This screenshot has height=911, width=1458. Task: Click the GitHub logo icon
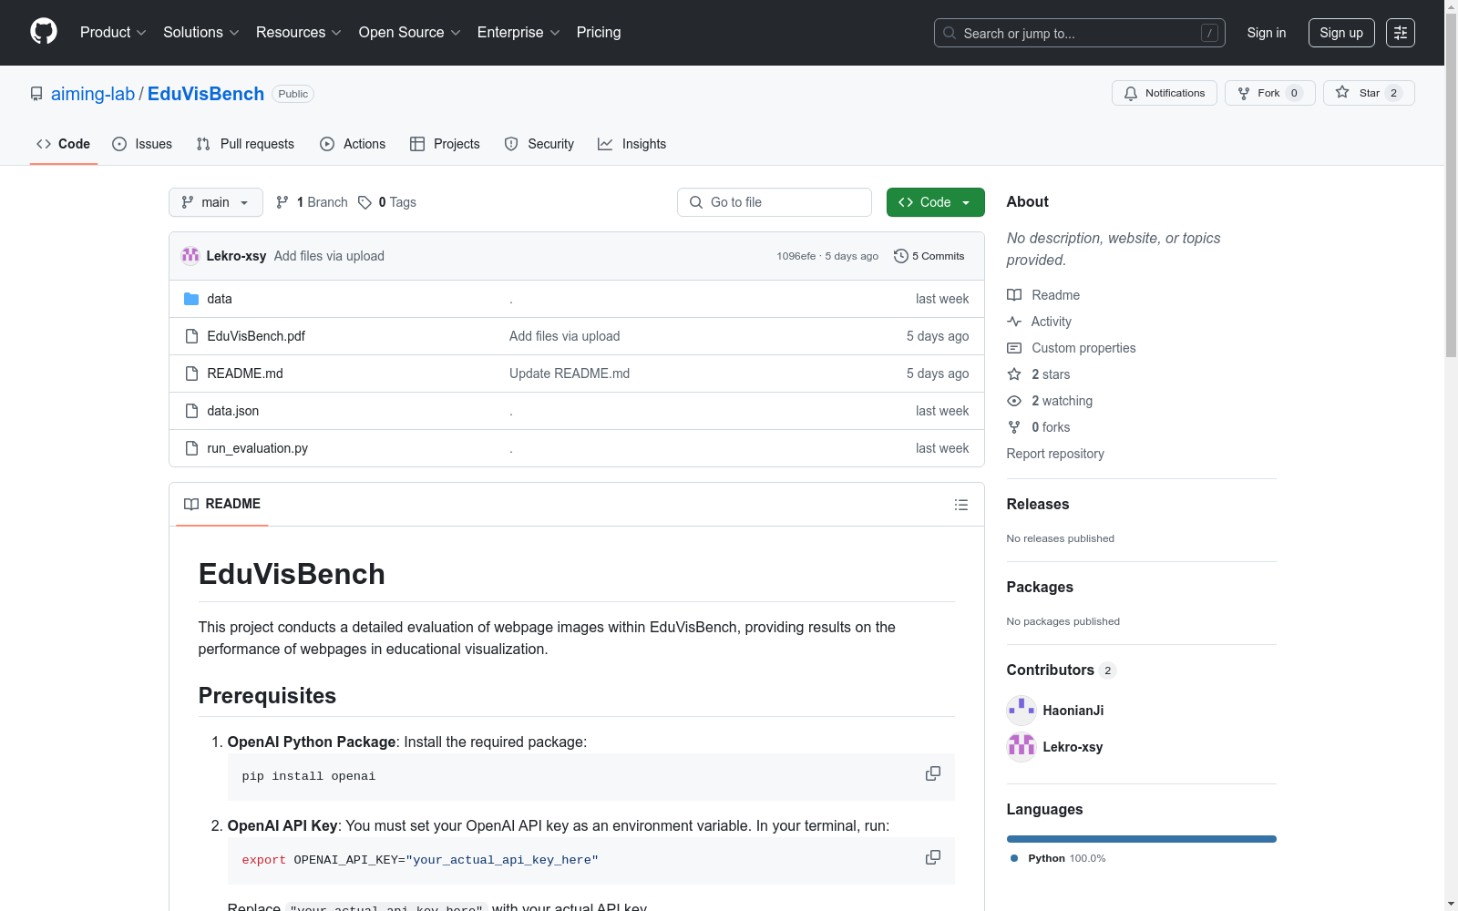(44, 32)
